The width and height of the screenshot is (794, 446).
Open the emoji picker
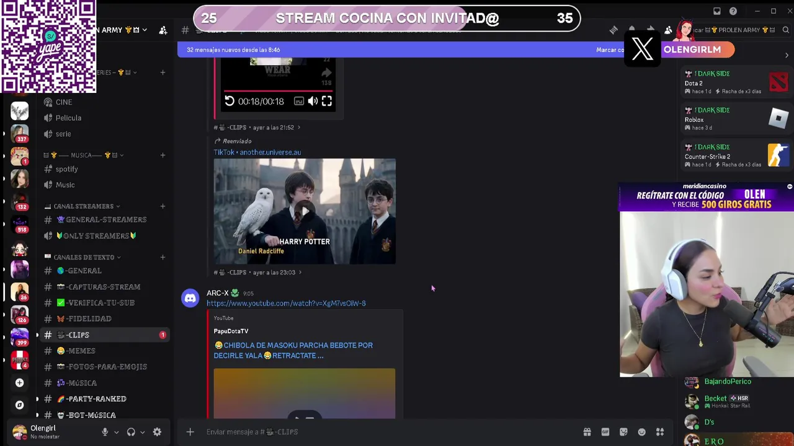coord(642,432)
